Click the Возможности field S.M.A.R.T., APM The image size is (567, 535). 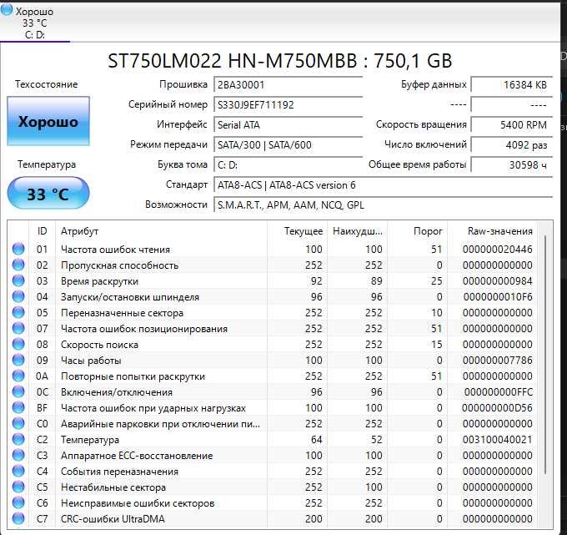coord(384,205)
